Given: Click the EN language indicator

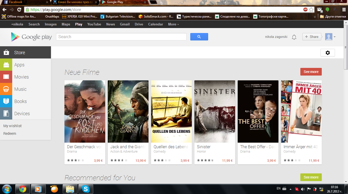Looking at the screenshot, I should pos(278,188).
